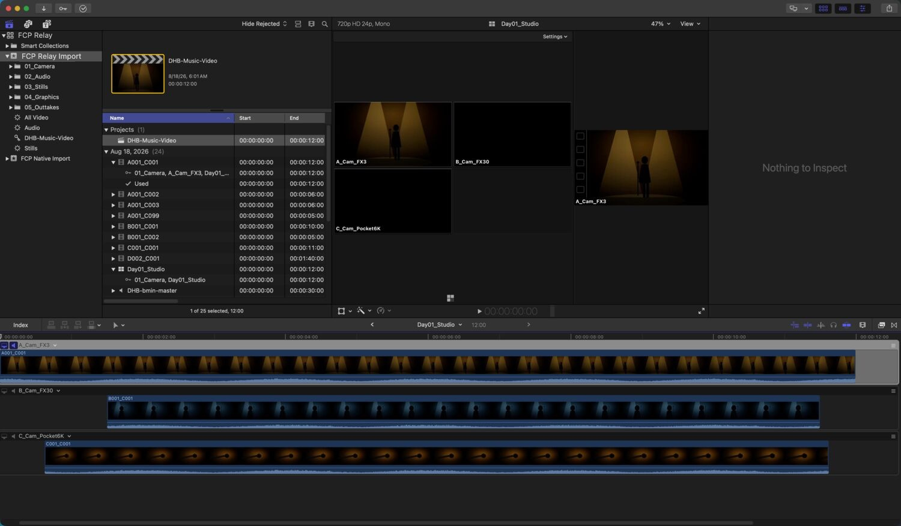Open the viewer View menu

point(690,24)
